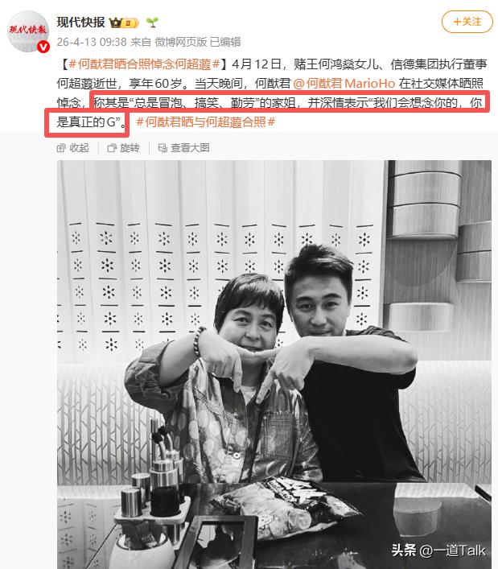Rotate the photo using 旋转 text
Screen dimensions: 498x569
coord(130,148)
